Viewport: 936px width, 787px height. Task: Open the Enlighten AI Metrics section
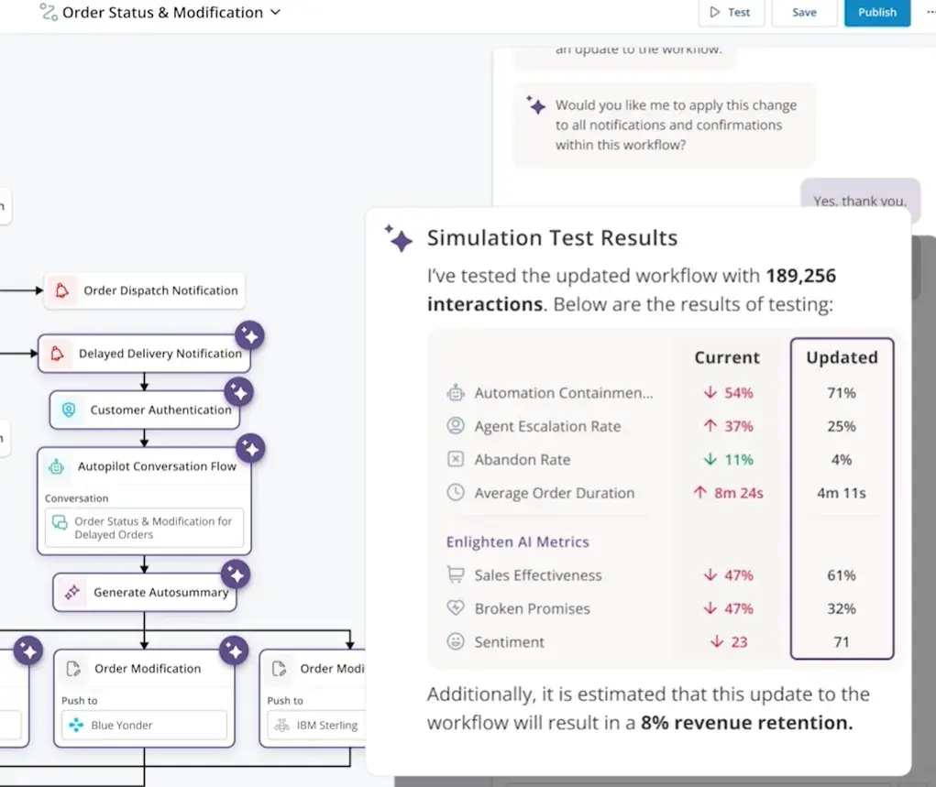516,541
